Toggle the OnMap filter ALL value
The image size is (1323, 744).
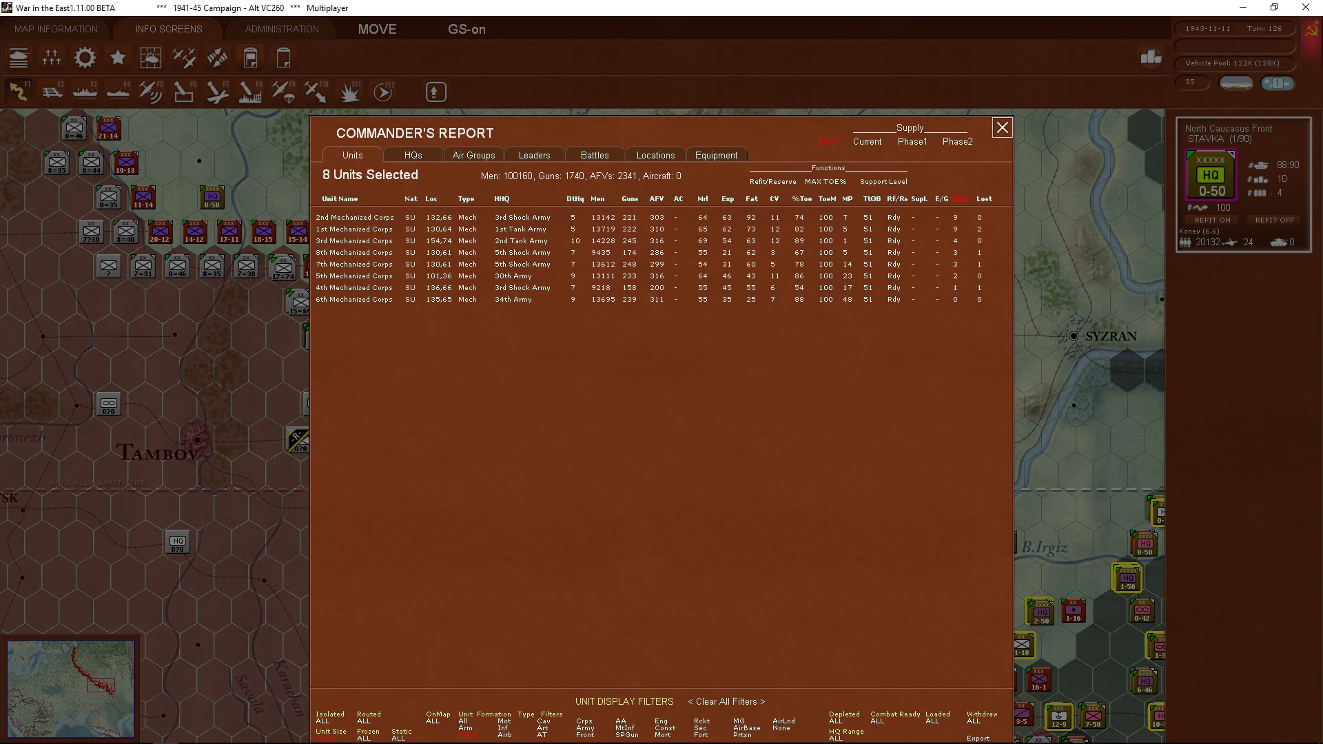[x=433, y=721]
